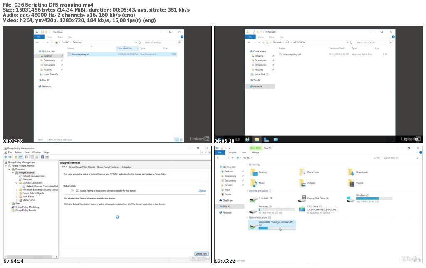The width and height of the screenshot is (426, 268).
Task: Click refresh icon in Desktop window address bar
Action: (x=140, y=42)
